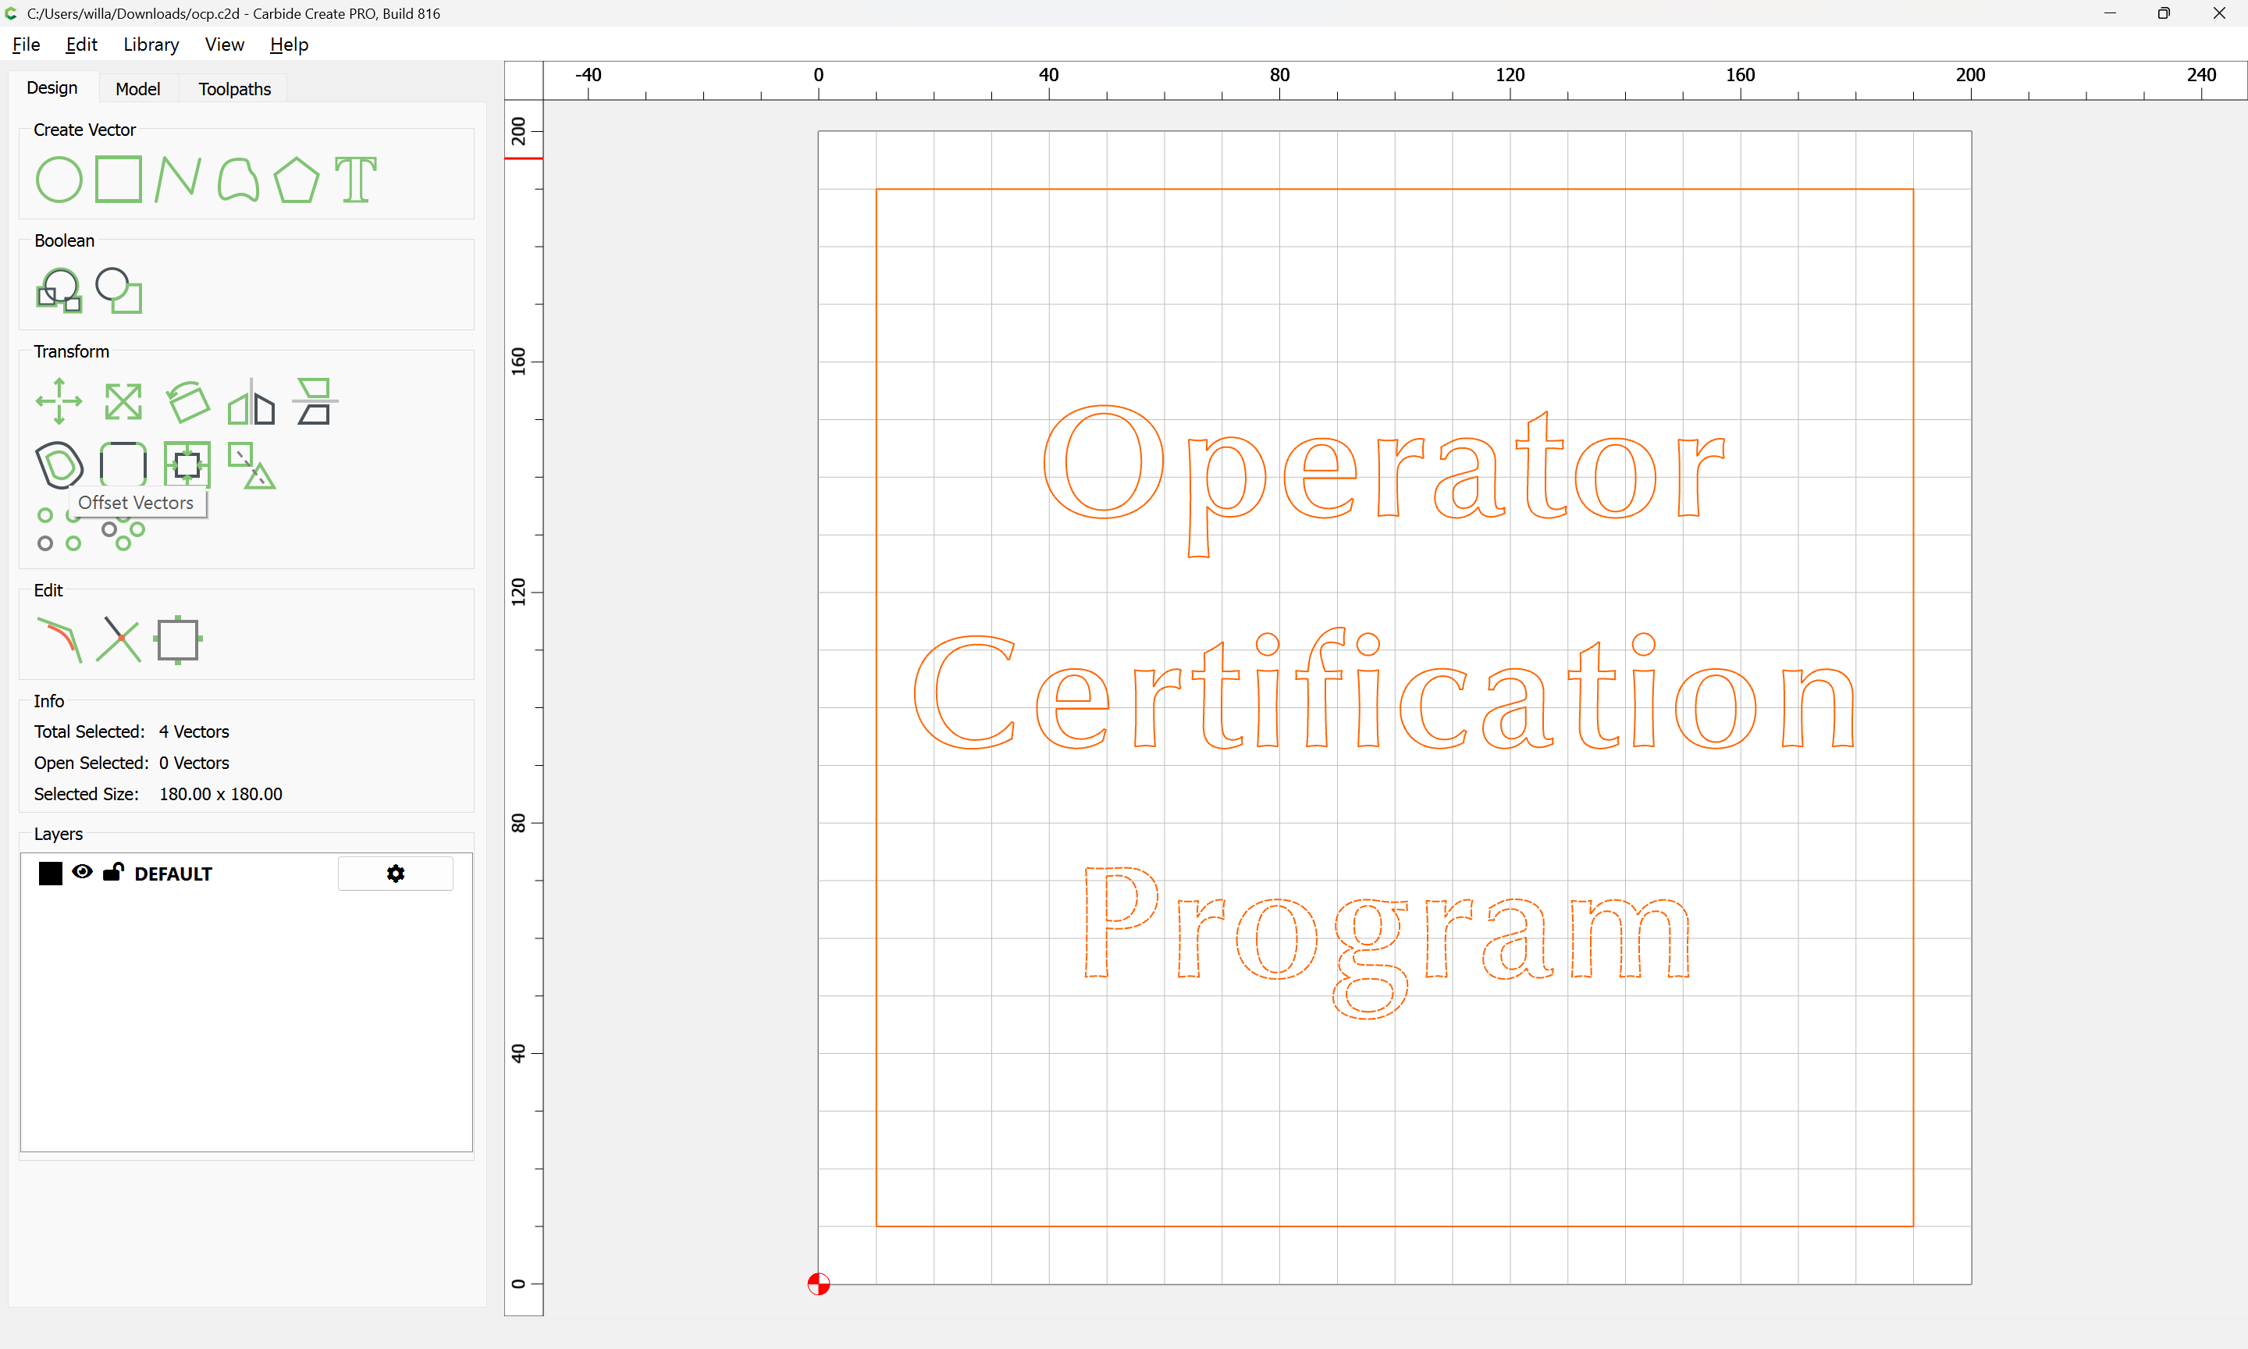Viewport: 2248px width, 1349px height.
Task: Click 'Open Selected: 0 Vectors' info line
Action: [132, 763]
